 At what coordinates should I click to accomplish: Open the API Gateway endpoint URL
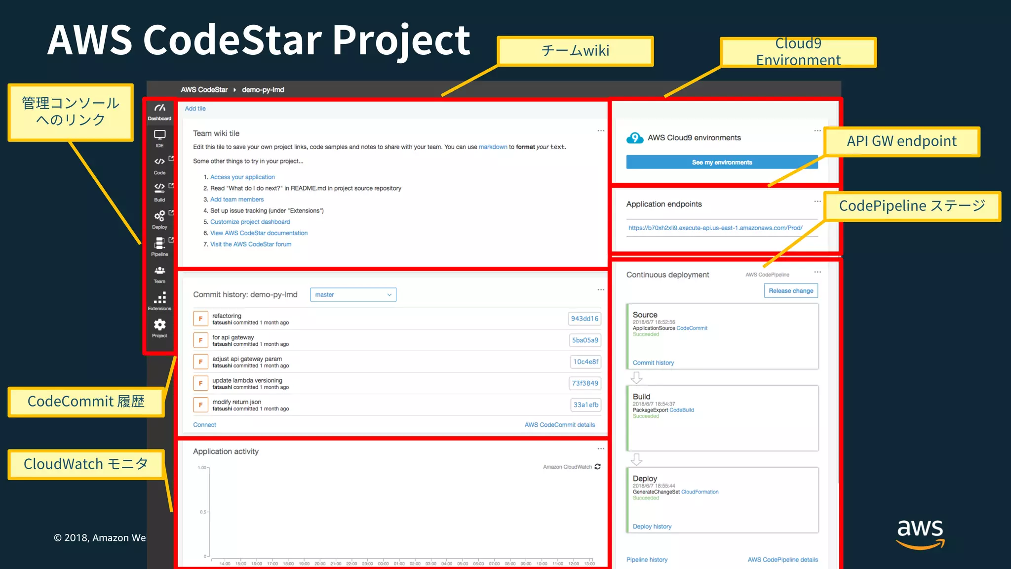point(715,228)
